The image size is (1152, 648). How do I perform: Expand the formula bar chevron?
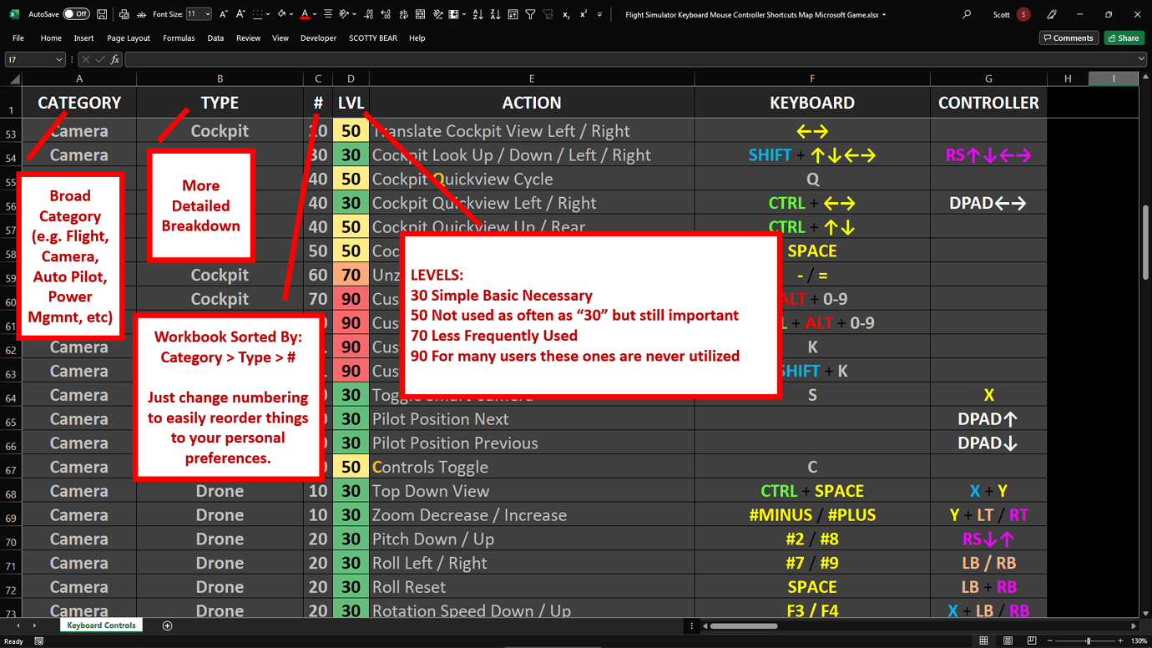[1141, 59]
